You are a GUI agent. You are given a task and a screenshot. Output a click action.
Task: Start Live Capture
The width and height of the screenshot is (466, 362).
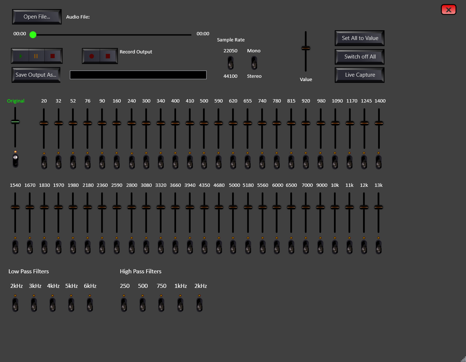359,75
